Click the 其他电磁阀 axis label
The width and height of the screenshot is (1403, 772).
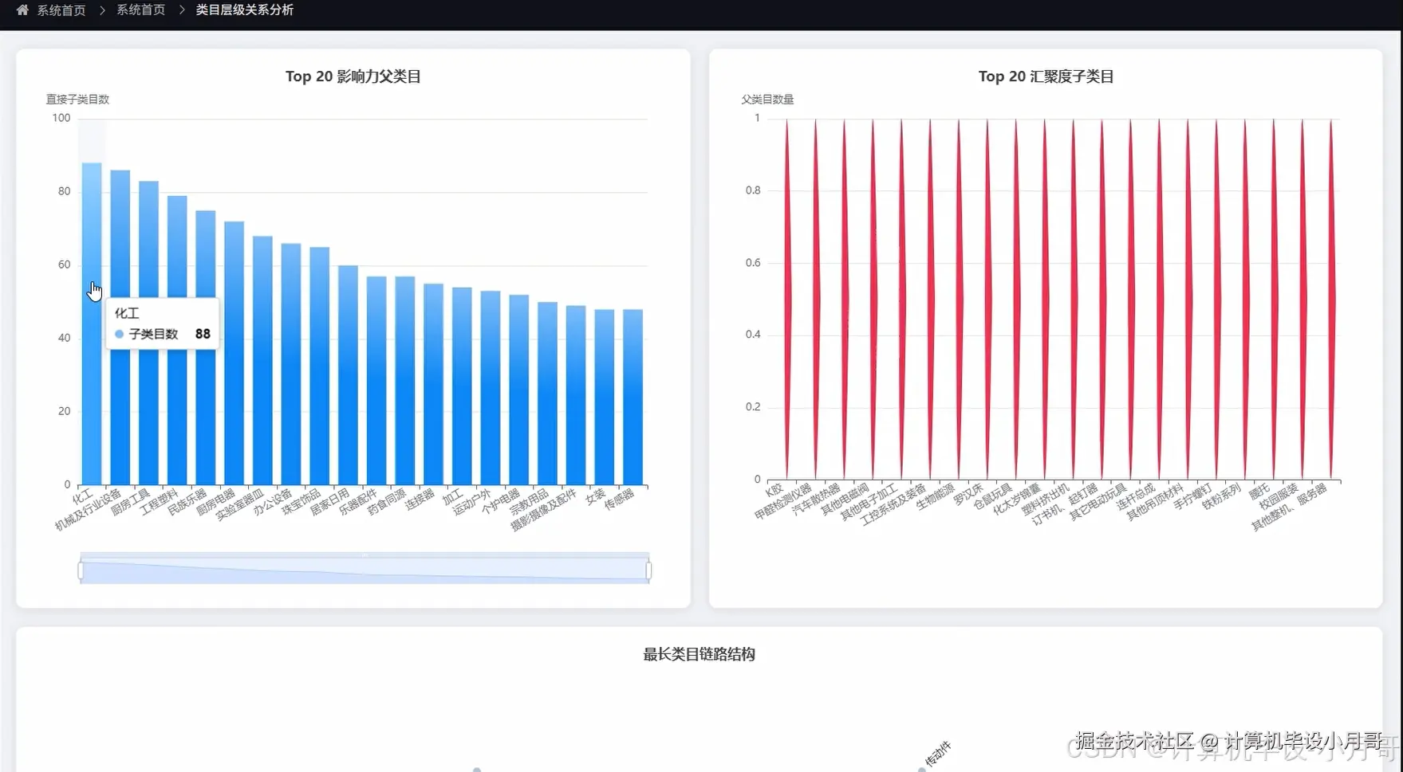845,499
